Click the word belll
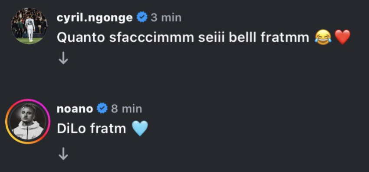 click(x=242, y=38)
